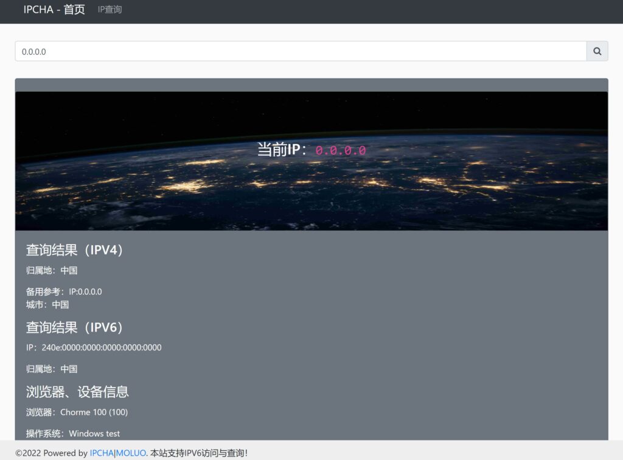The width and height of the screenshot is (623, 460).
Task: Click the 城市：中国 line
Action: 47,304
